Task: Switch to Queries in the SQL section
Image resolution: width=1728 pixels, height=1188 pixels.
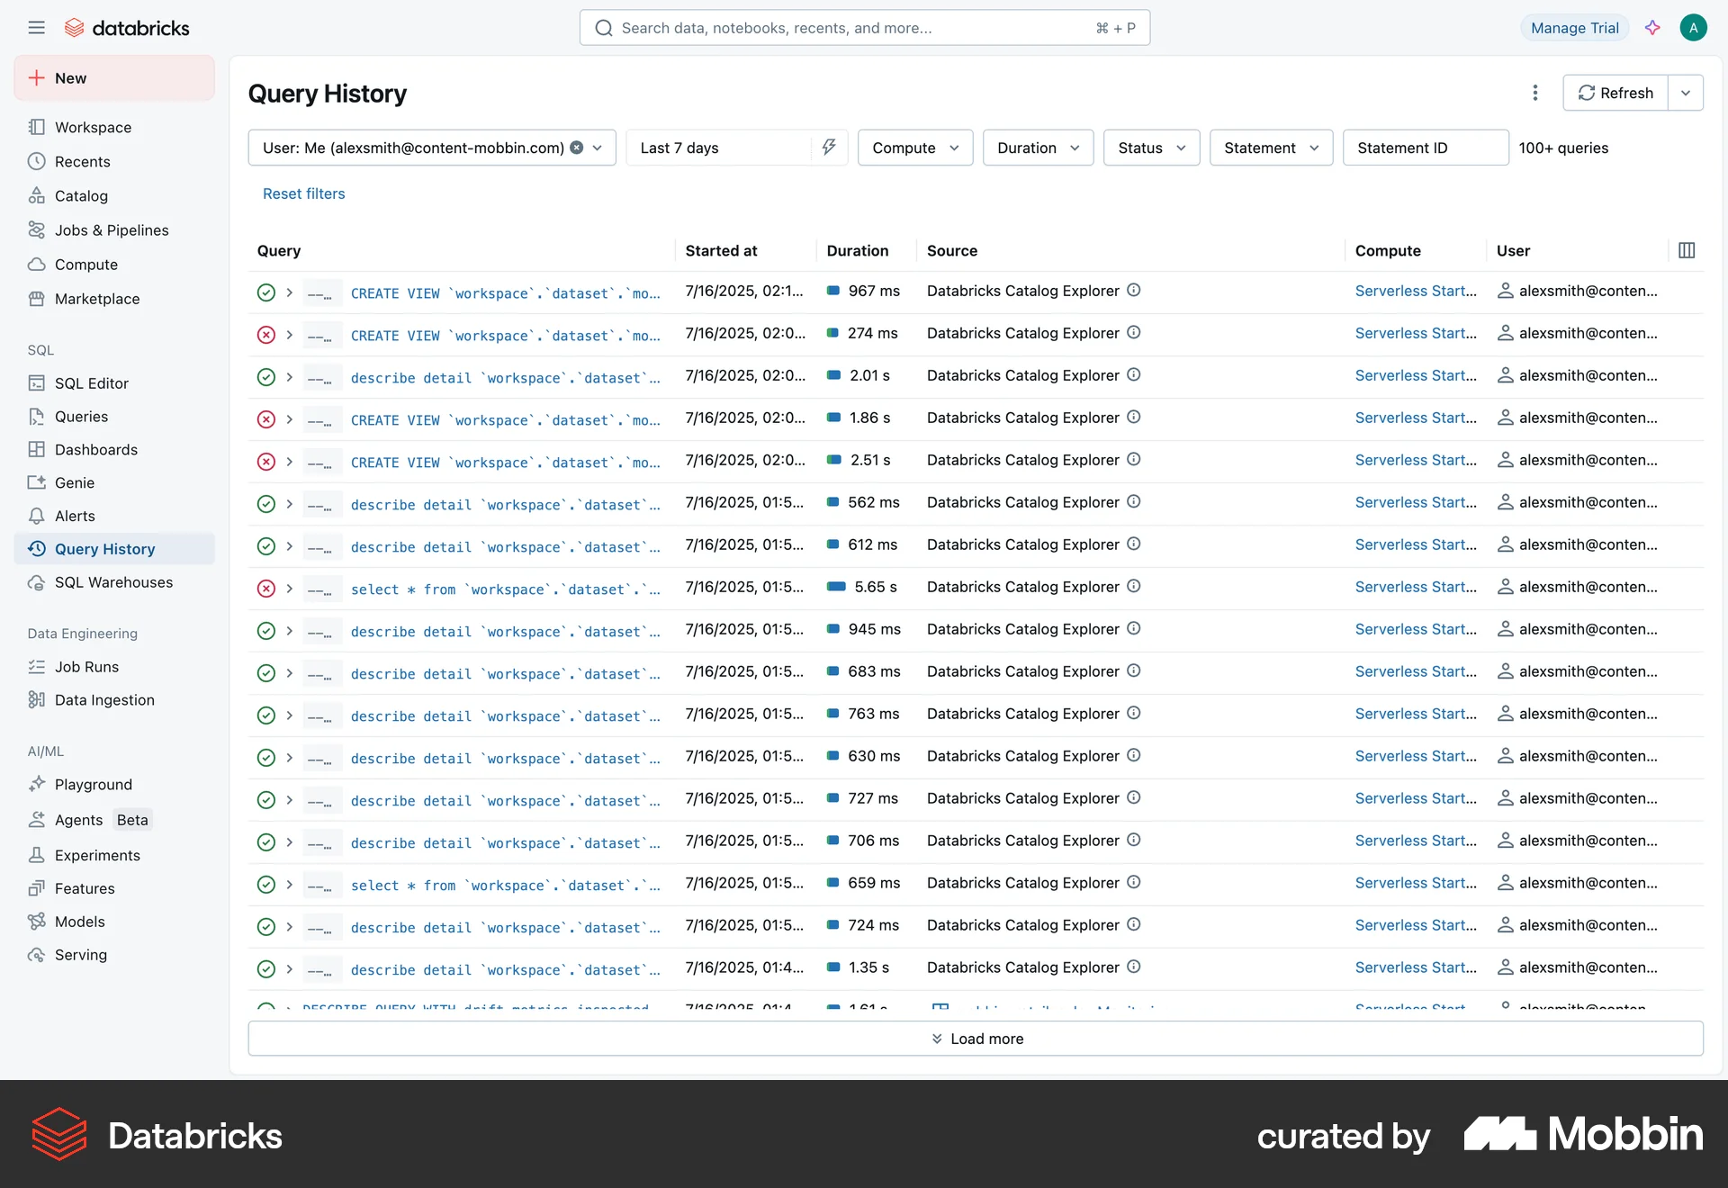Action: (x=81, y=416)
